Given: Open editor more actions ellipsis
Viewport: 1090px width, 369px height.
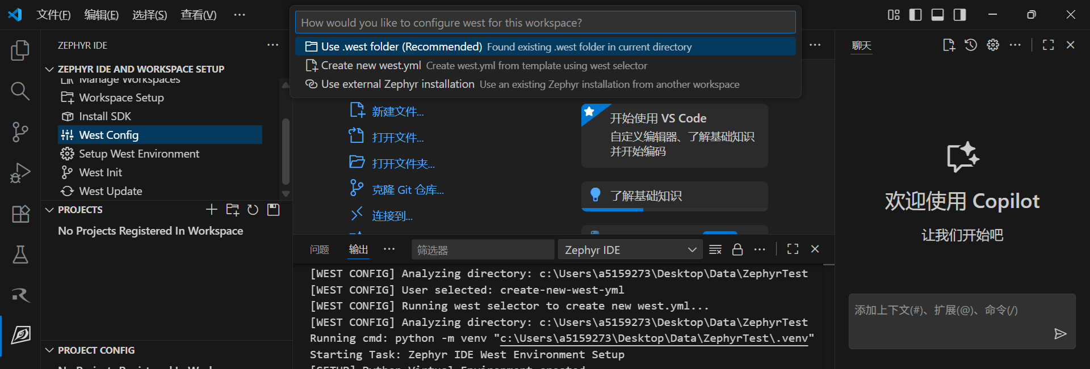Looking at the screenshot, I should (x=815, y=45).
